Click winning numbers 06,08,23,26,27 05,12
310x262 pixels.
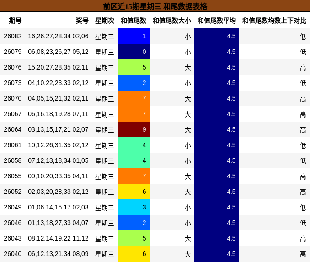(x=58, y=52)
